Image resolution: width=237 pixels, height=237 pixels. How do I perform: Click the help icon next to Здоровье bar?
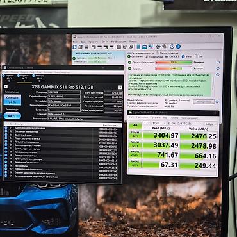[218, 69]
